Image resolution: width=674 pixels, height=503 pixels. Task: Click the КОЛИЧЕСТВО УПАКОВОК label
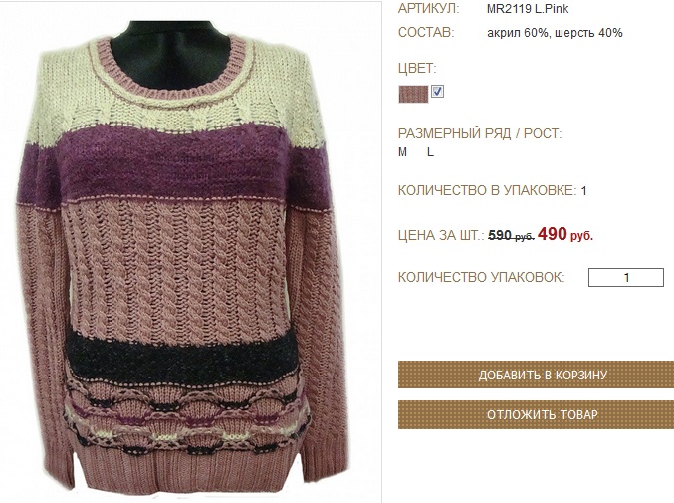(482, 277)
